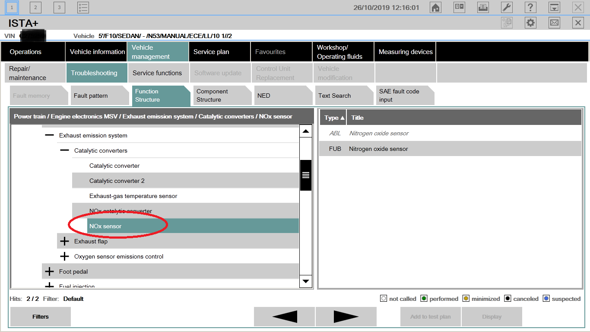Click the home icon in top toolbar
The height and width of the screenshot is (332, 590).
435,7
